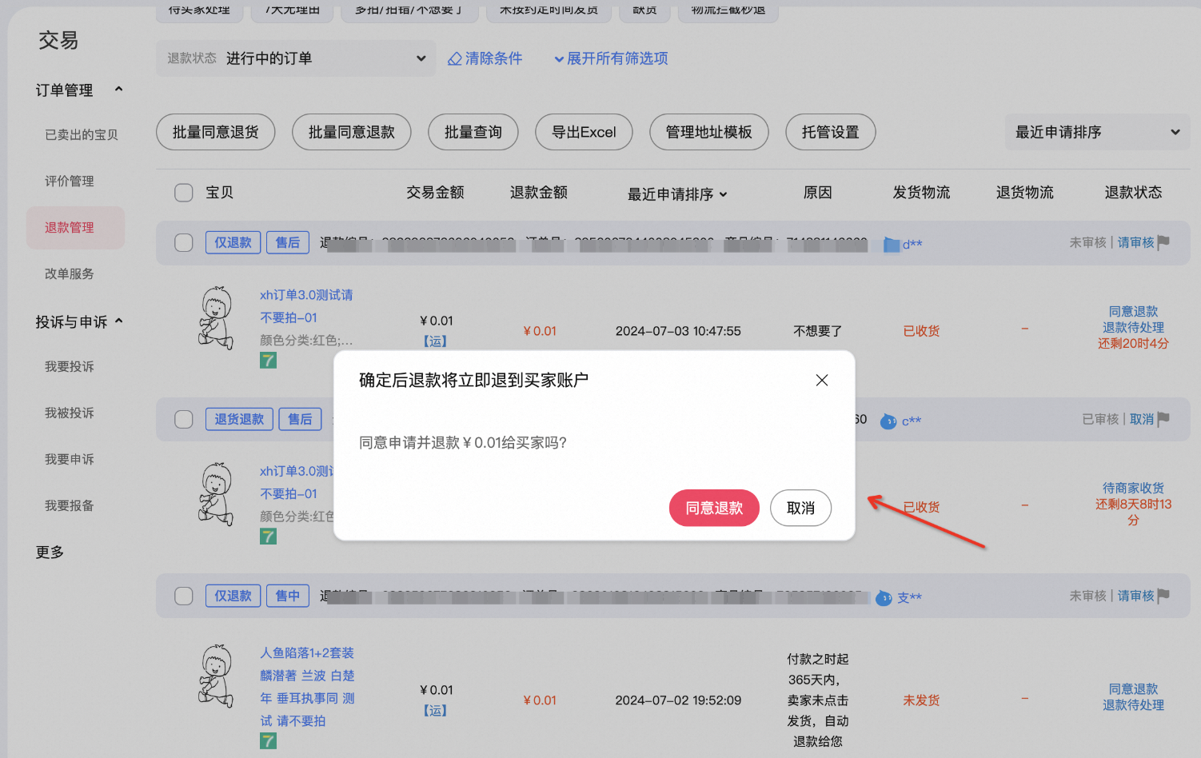Click 取消 button in the dialog
The width and height of the screenshot is (1201, 758).
pos(800,508)
